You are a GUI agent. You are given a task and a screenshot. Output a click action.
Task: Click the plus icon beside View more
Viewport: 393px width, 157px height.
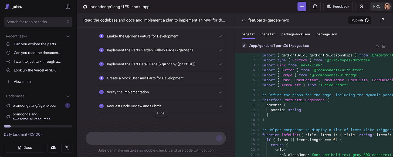[8, 82]
